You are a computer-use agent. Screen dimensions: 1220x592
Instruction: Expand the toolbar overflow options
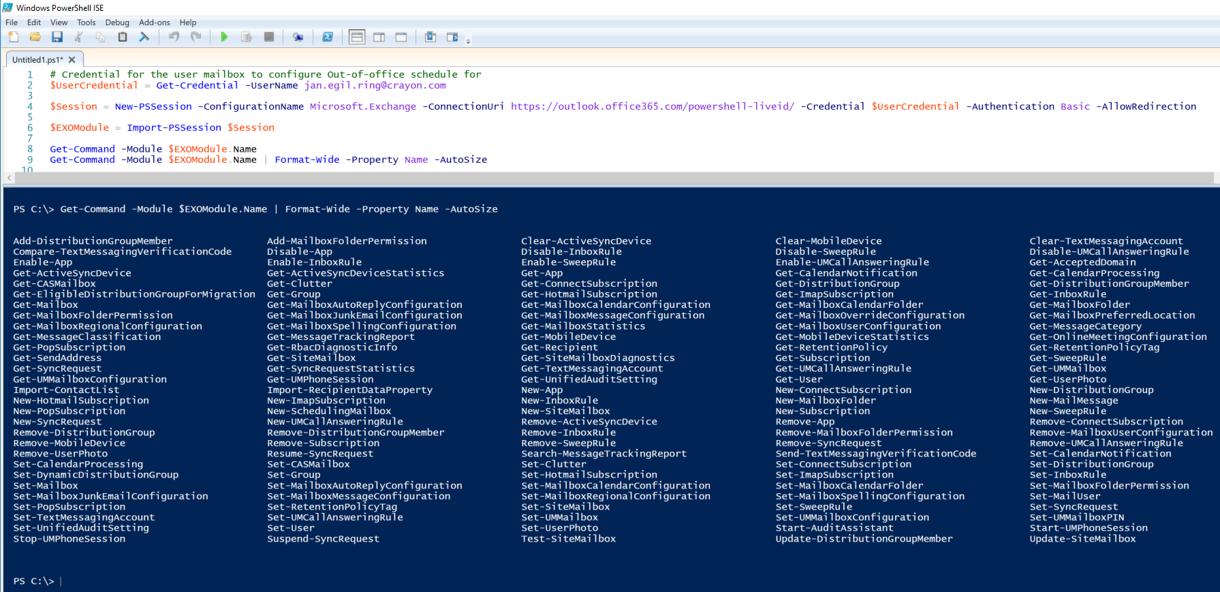[x=468, y=41]
